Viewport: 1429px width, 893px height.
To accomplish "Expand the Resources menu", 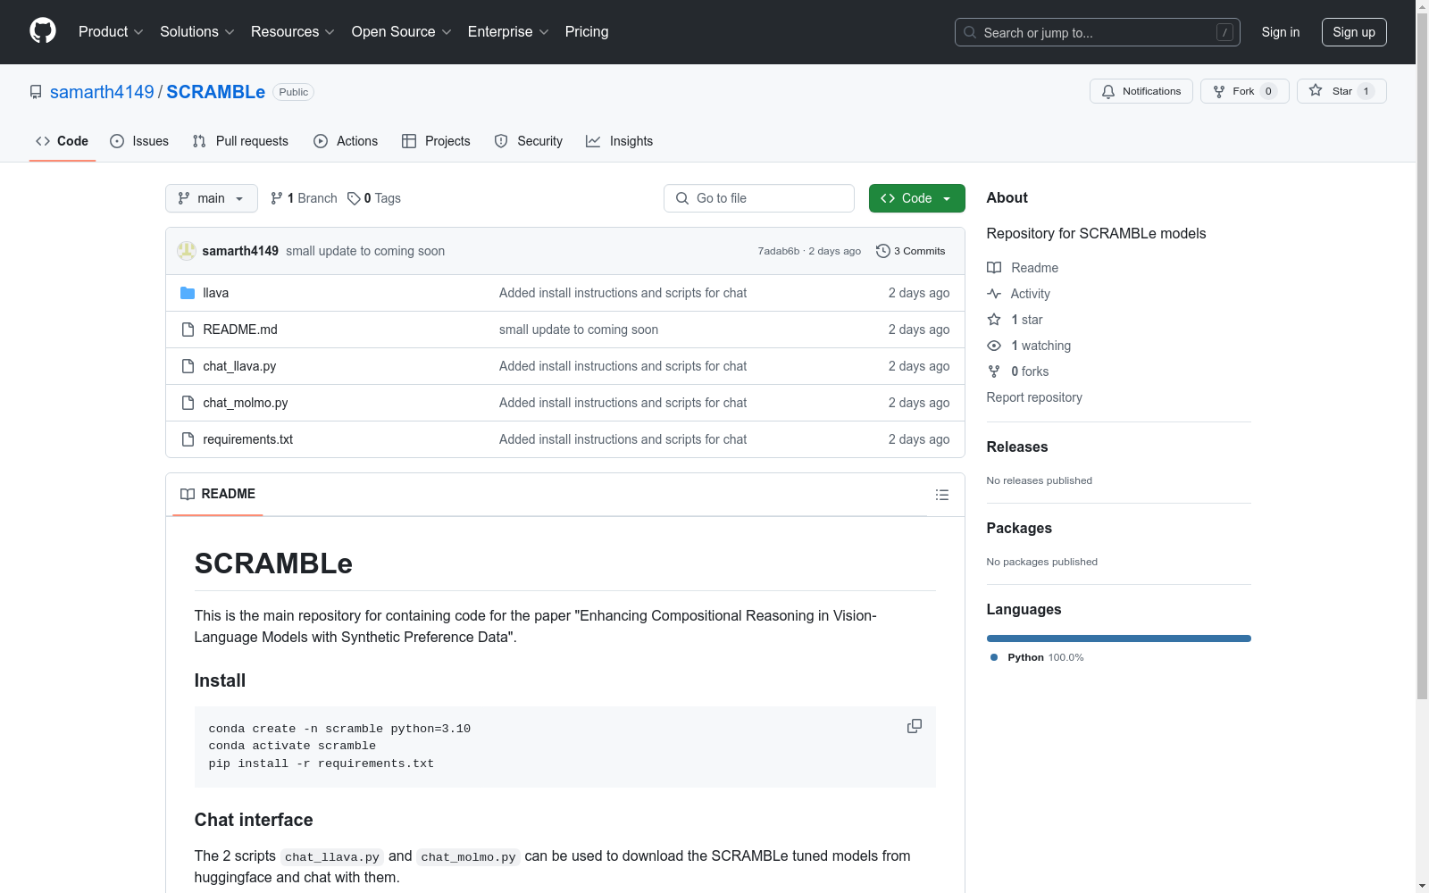I will pos(293,31).
